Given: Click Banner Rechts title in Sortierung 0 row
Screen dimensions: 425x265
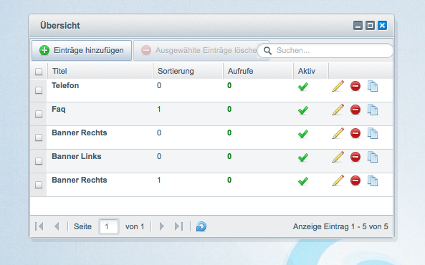Looking at the screenshot, I should (80, 132).
